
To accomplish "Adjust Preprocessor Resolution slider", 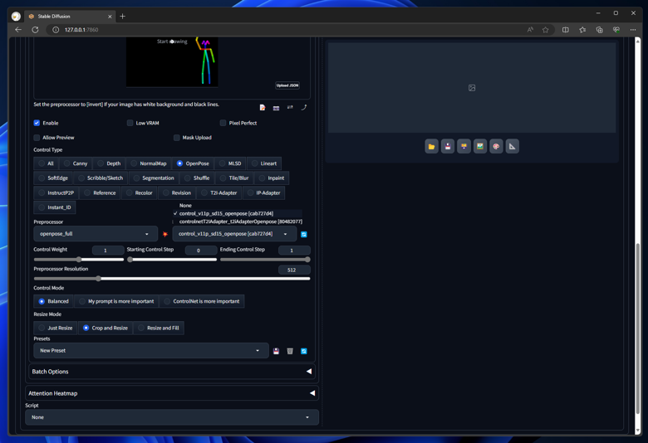I will (x=172, y=279).
